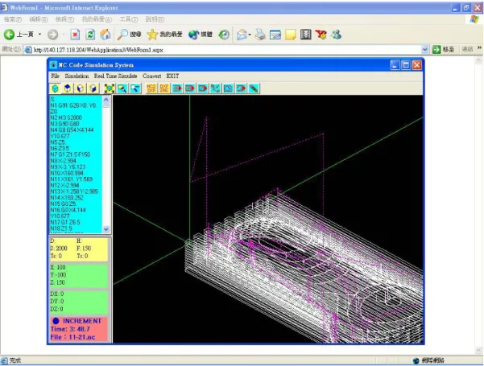Click the IE Refresh page icon

pos(90,35)
